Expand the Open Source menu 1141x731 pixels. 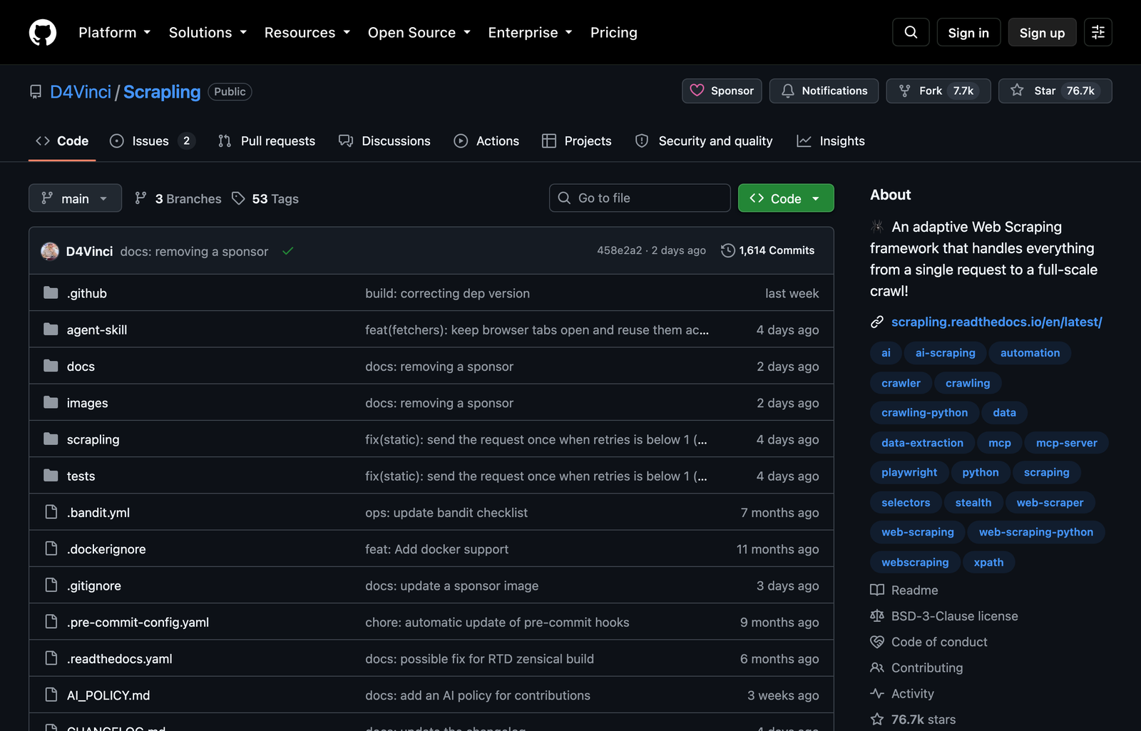point(419,32)
